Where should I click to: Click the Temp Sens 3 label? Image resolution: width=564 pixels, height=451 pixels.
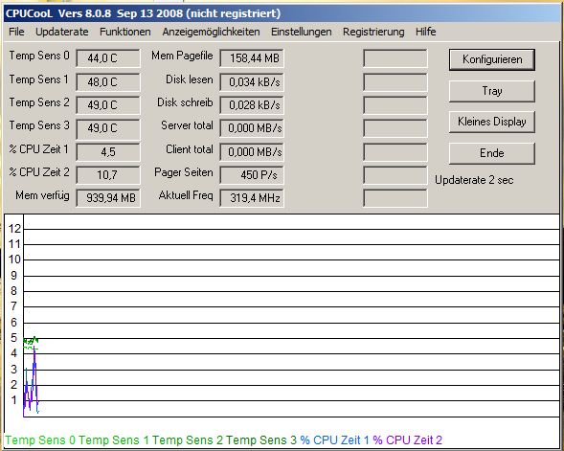[x=39, y=125]
